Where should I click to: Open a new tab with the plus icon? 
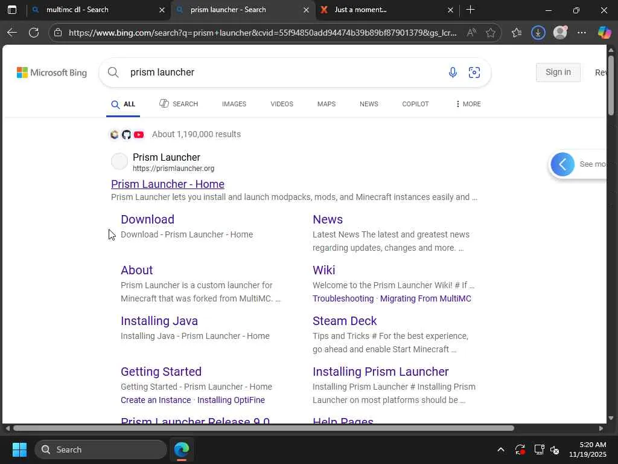tap(470, 10)
